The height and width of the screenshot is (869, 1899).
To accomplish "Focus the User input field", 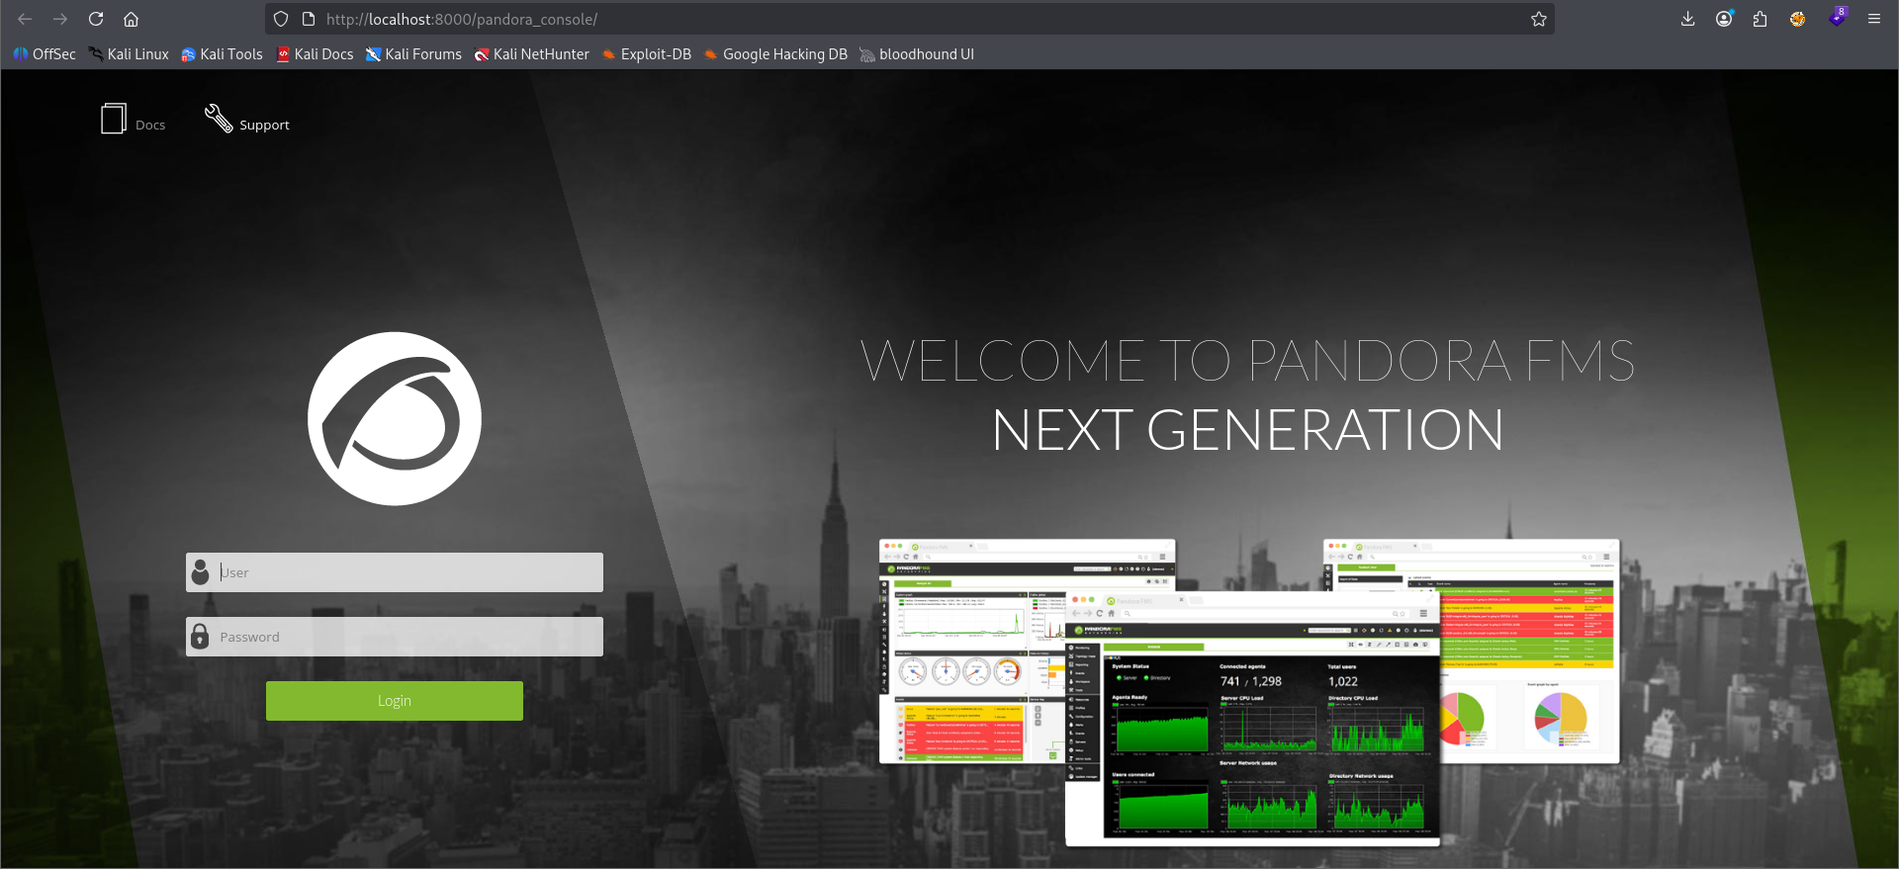I will pyautogui.click(x=395, y=572).
